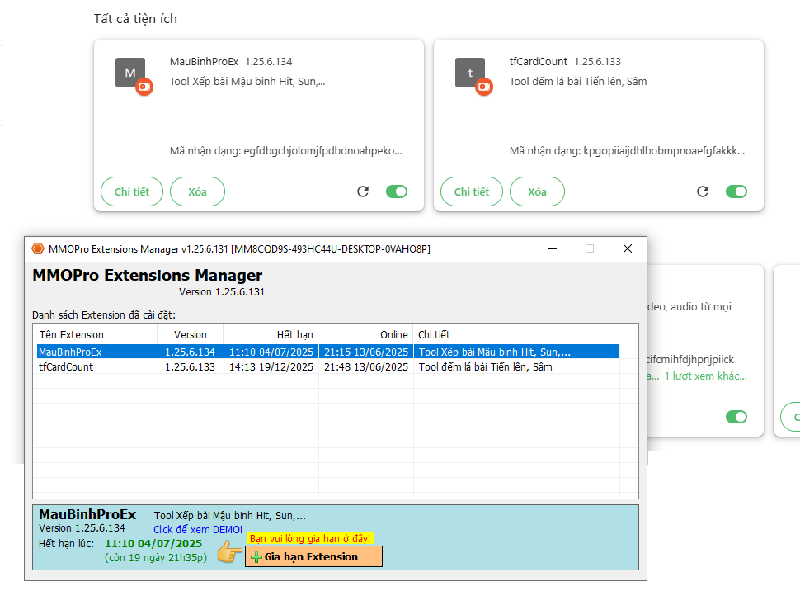Click expiry cell 14:13 19/12/2025
The height and width of the screenshot is (591, 800).
click(271, 366)
